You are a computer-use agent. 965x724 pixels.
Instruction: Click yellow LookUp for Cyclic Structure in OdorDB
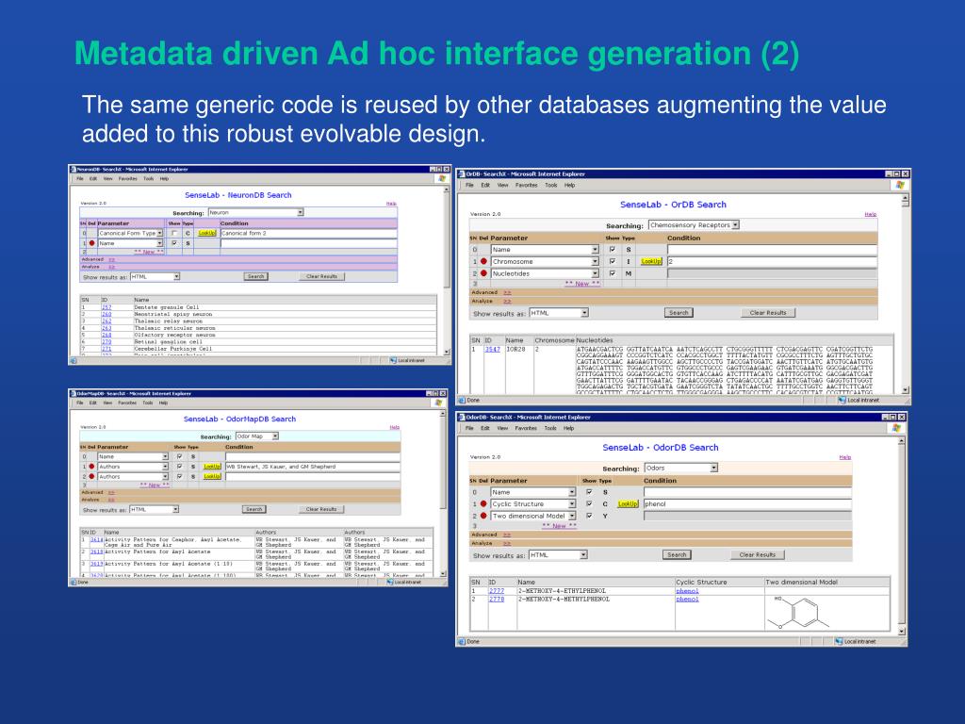point(628,503)
